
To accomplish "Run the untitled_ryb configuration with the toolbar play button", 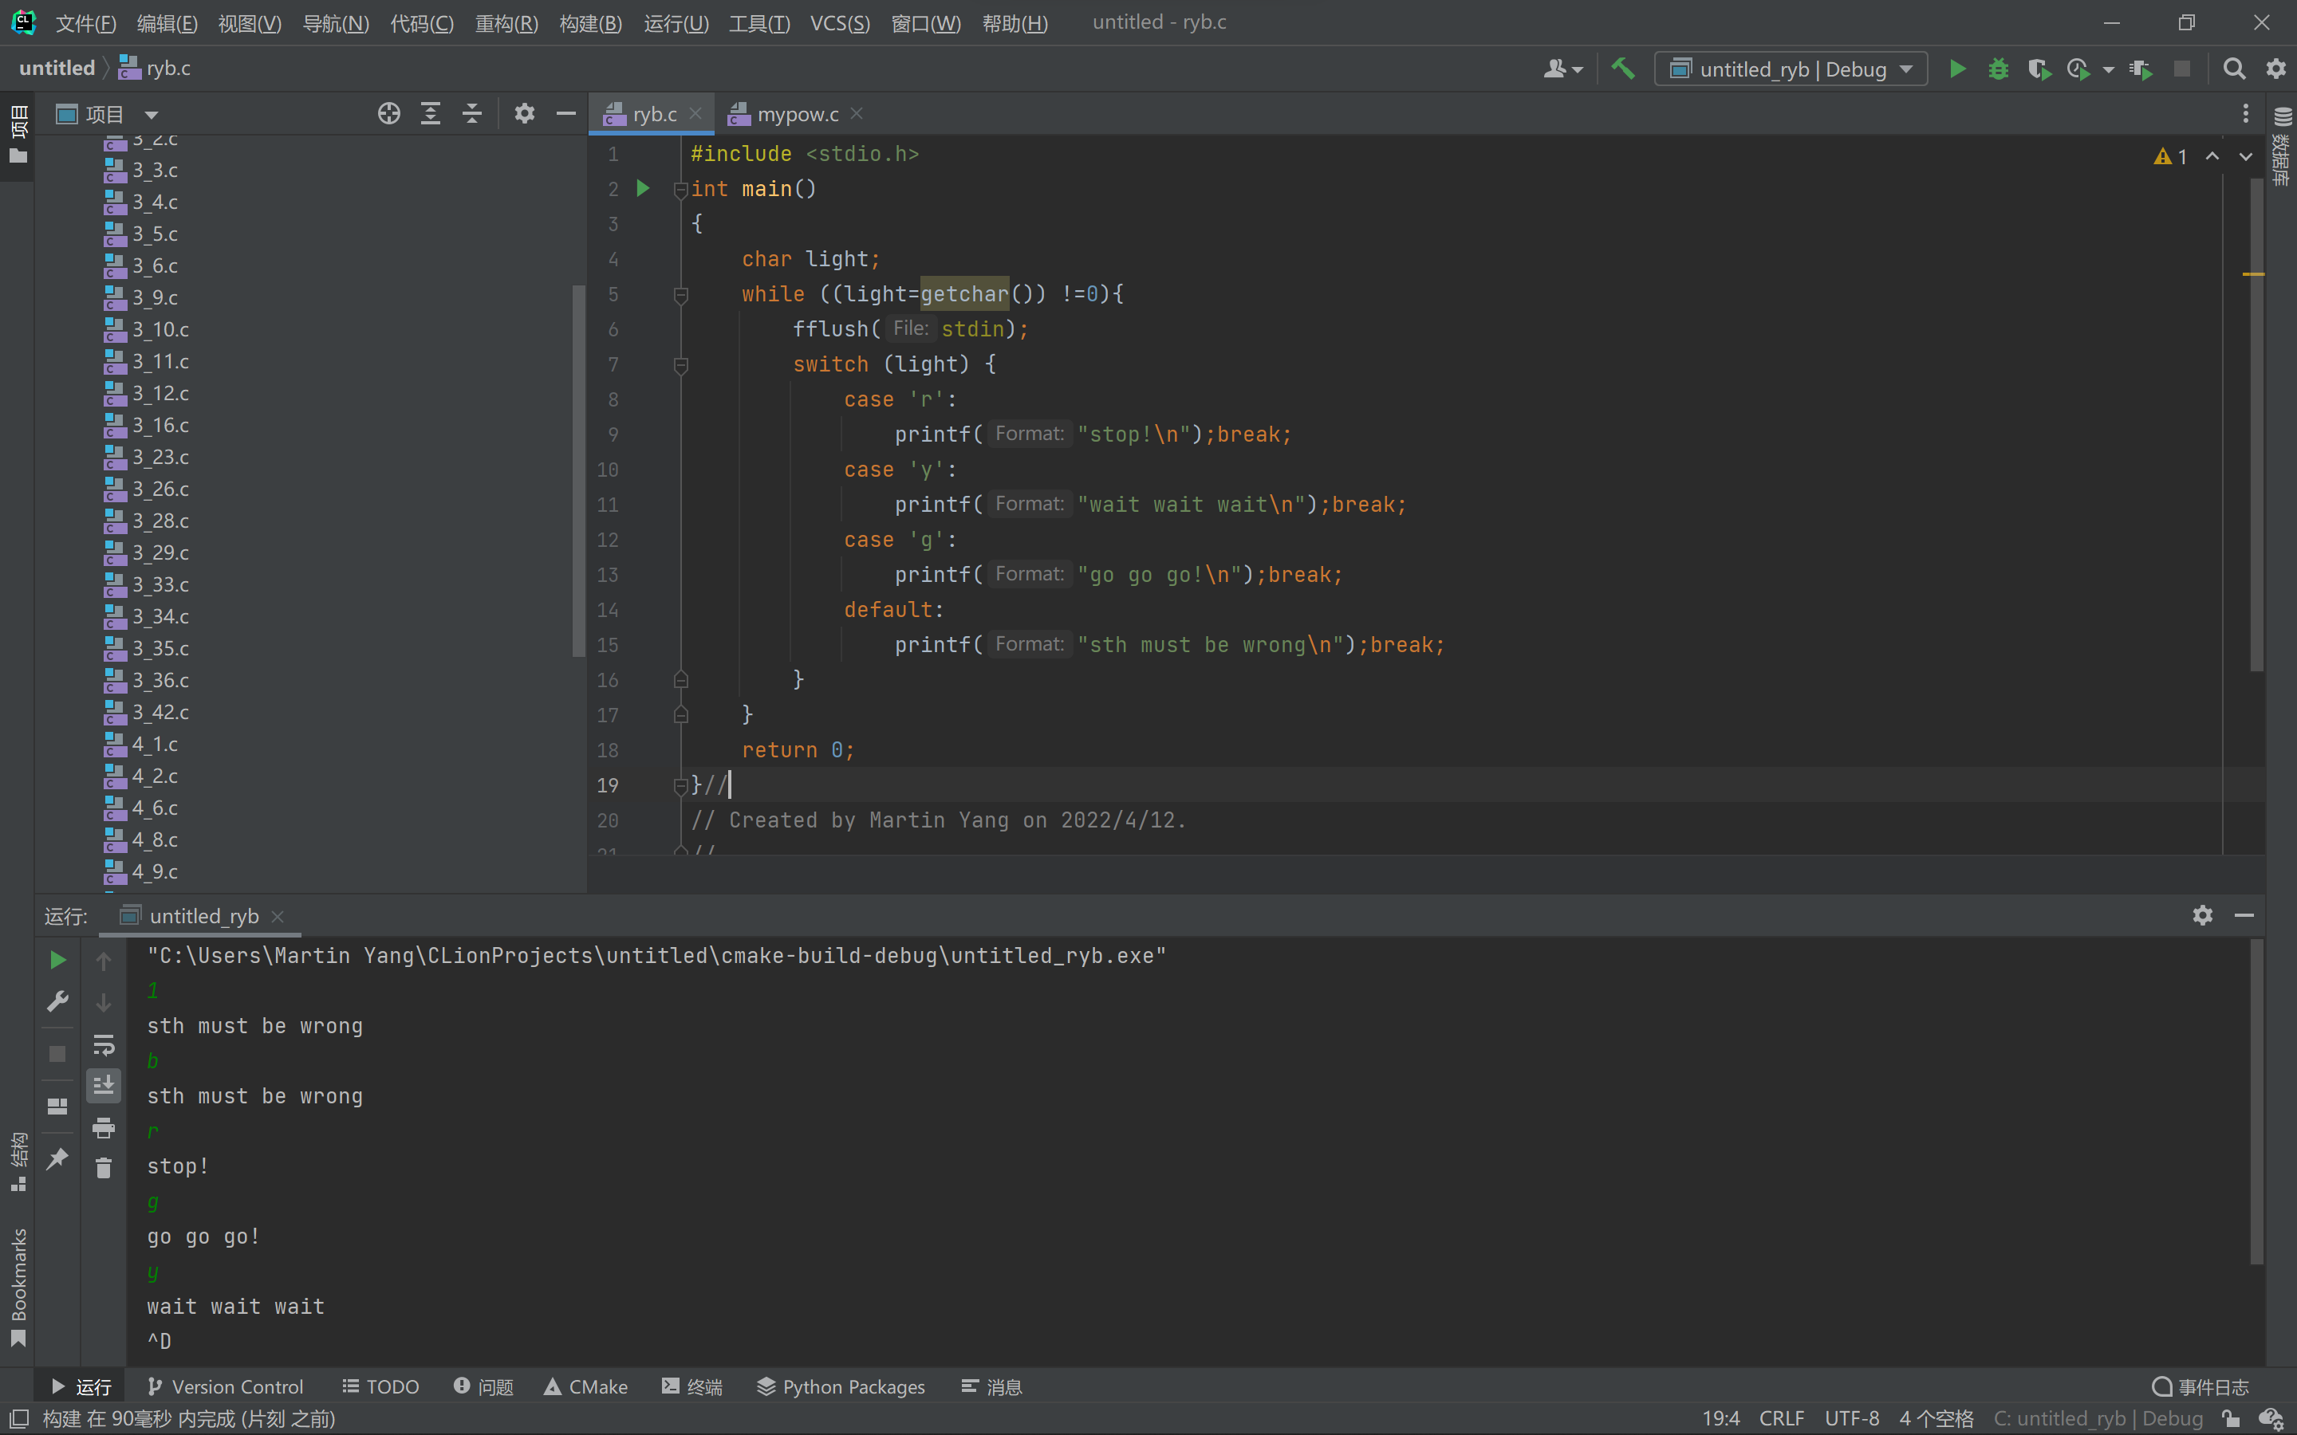I will 1957,69.
